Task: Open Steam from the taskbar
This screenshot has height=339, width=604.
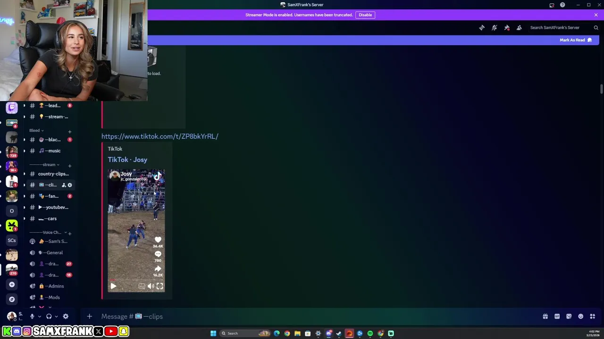Action: click(x=339, y=333)
